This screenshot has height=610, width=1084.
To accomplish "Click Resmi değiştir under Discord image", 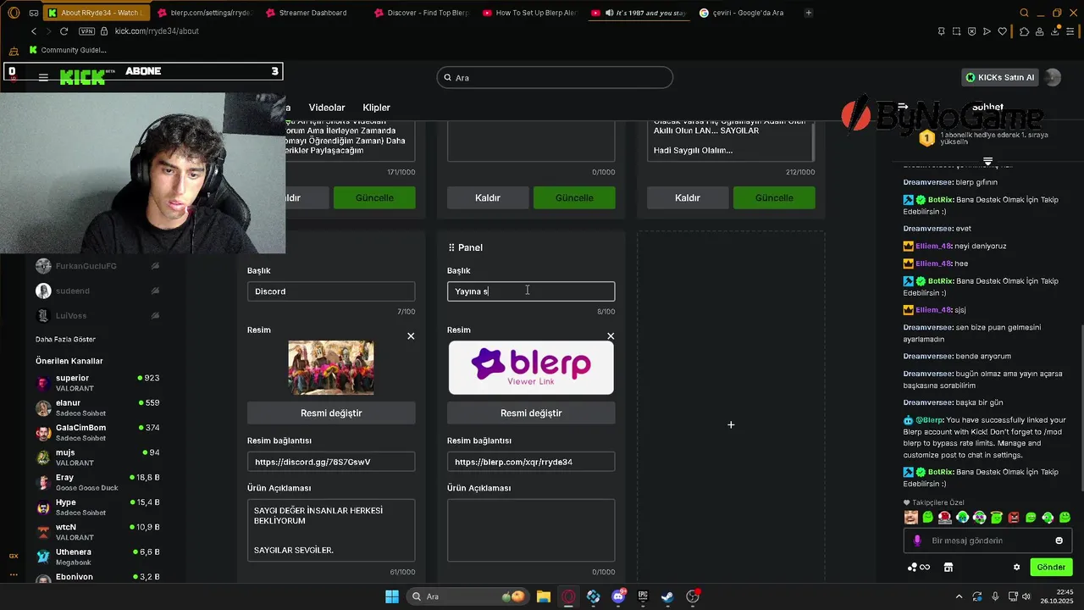I will click(331, 413).
